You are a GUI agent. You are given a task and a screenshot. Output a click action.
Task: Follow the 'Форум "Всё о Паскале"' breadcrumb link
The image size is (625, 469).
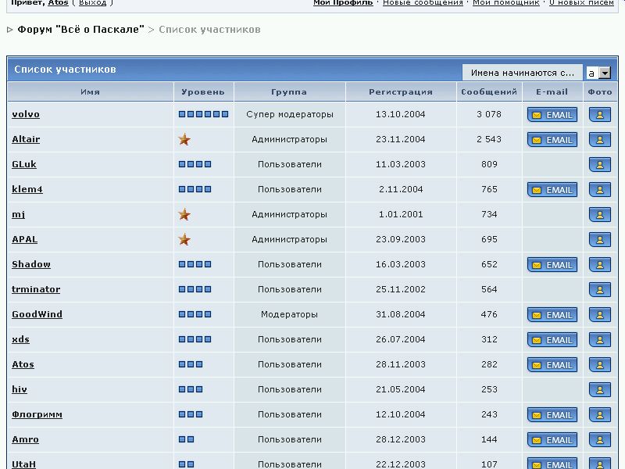tap(81, 30)
